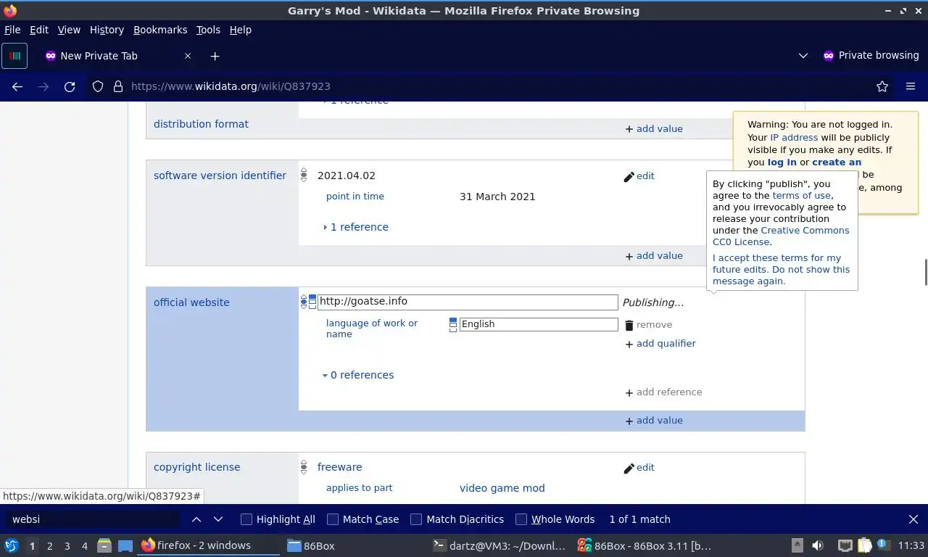Open the tracking protection shield icon
Screen dimensions: 928x557
pos(98,86)
